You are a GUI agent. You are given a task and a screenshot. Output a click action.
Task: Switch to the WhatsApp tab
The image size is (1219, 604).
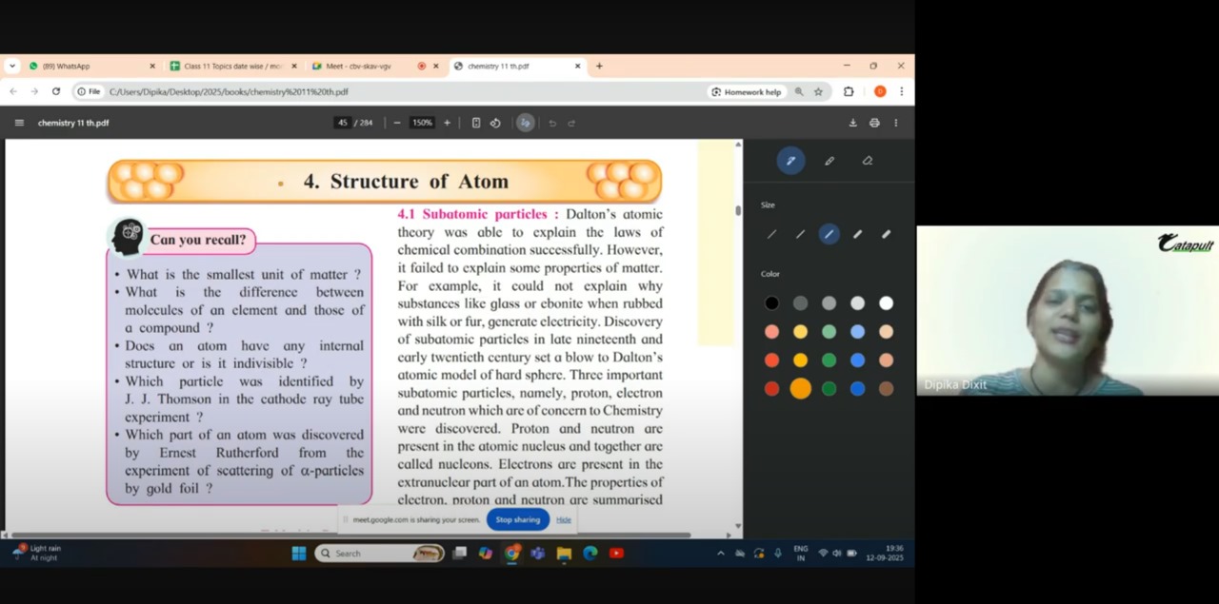[x=67, y=67]
